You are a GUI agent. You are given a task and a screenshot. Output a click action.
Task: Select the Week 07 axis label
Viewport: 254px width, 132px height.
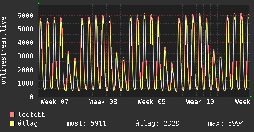pyautogui.click(x=55, y=102)
